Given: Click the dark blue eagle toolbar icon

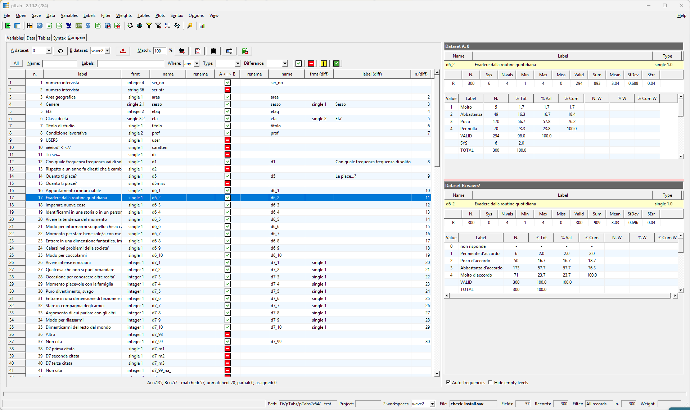Looking at the screenshot, I should coord(69,26).
